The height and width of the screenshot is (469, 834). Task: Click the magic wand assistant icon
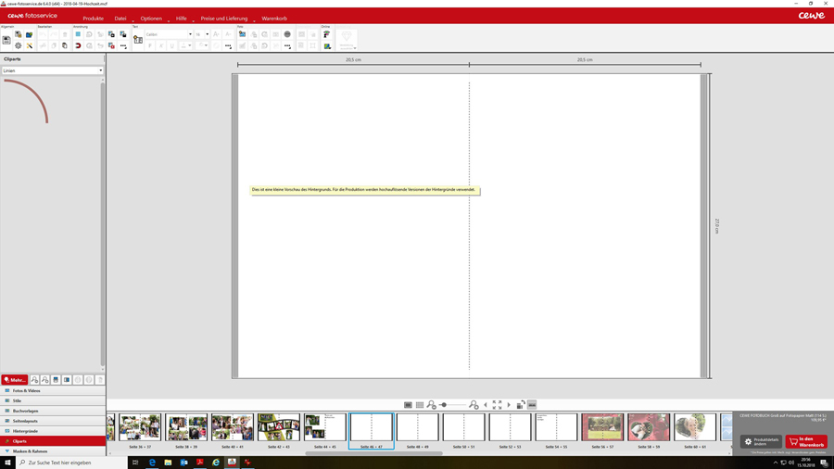pos(30,45)
